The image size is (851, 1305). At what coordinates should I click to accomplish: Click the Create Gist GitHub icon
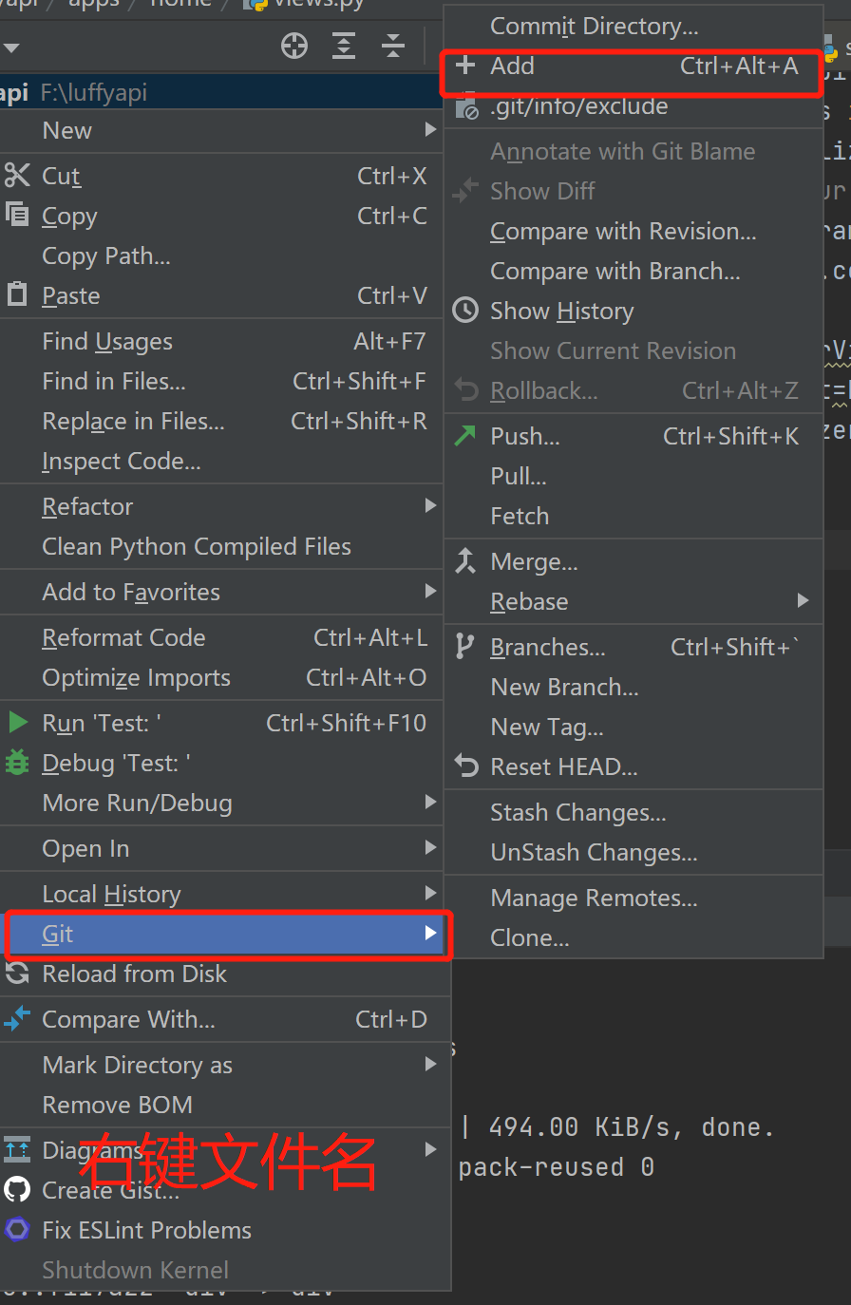[x=17, y=1190]
